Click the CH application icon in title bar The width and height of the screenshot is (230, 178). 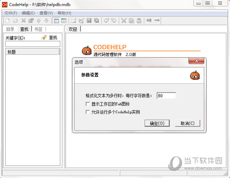(4, 5)
